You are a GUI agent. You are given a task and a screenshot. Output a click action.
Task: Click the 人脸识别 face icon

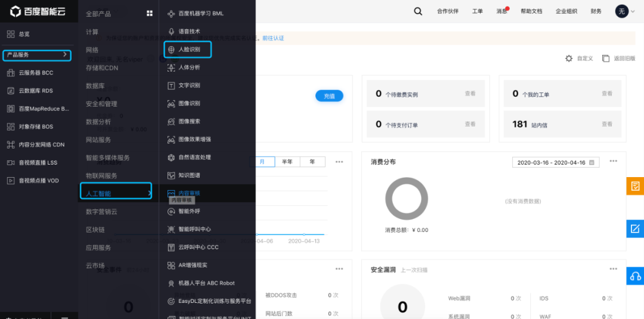[172, 49]
